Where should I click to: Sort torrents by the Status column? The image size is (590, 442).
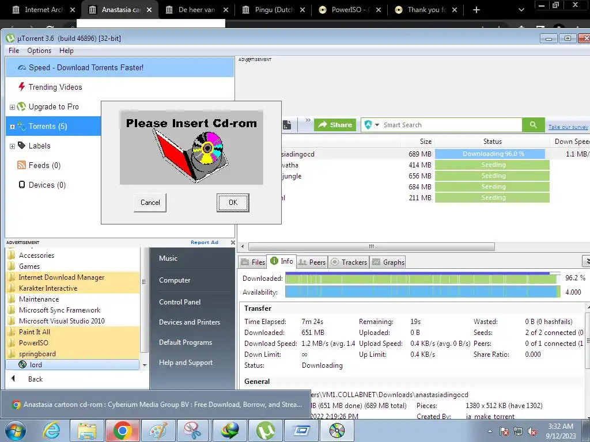492,142
